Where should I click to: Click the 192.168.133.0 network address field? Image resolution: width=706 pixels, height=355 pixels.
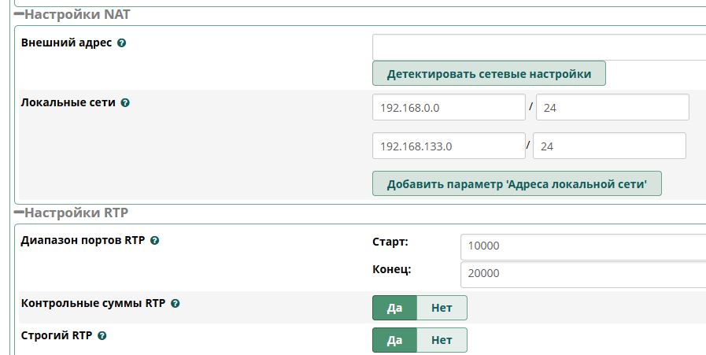tap(449, 146)
